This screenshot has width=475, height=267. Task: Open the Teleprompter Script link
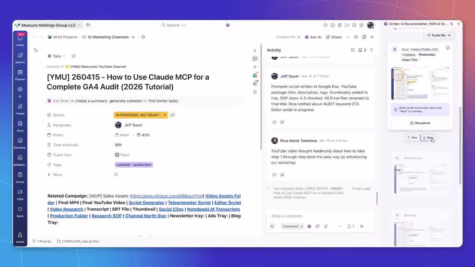tap(189, 202)
